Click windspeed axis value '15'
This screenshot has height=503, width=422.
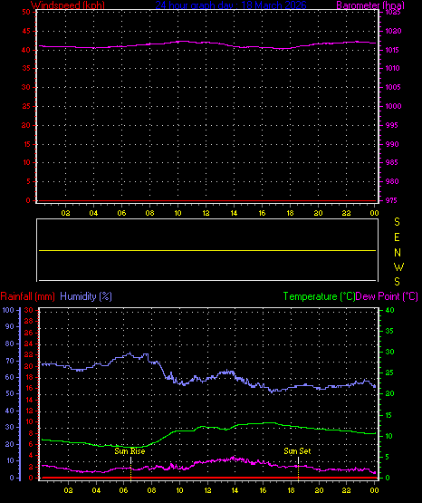tap(26, 144)
